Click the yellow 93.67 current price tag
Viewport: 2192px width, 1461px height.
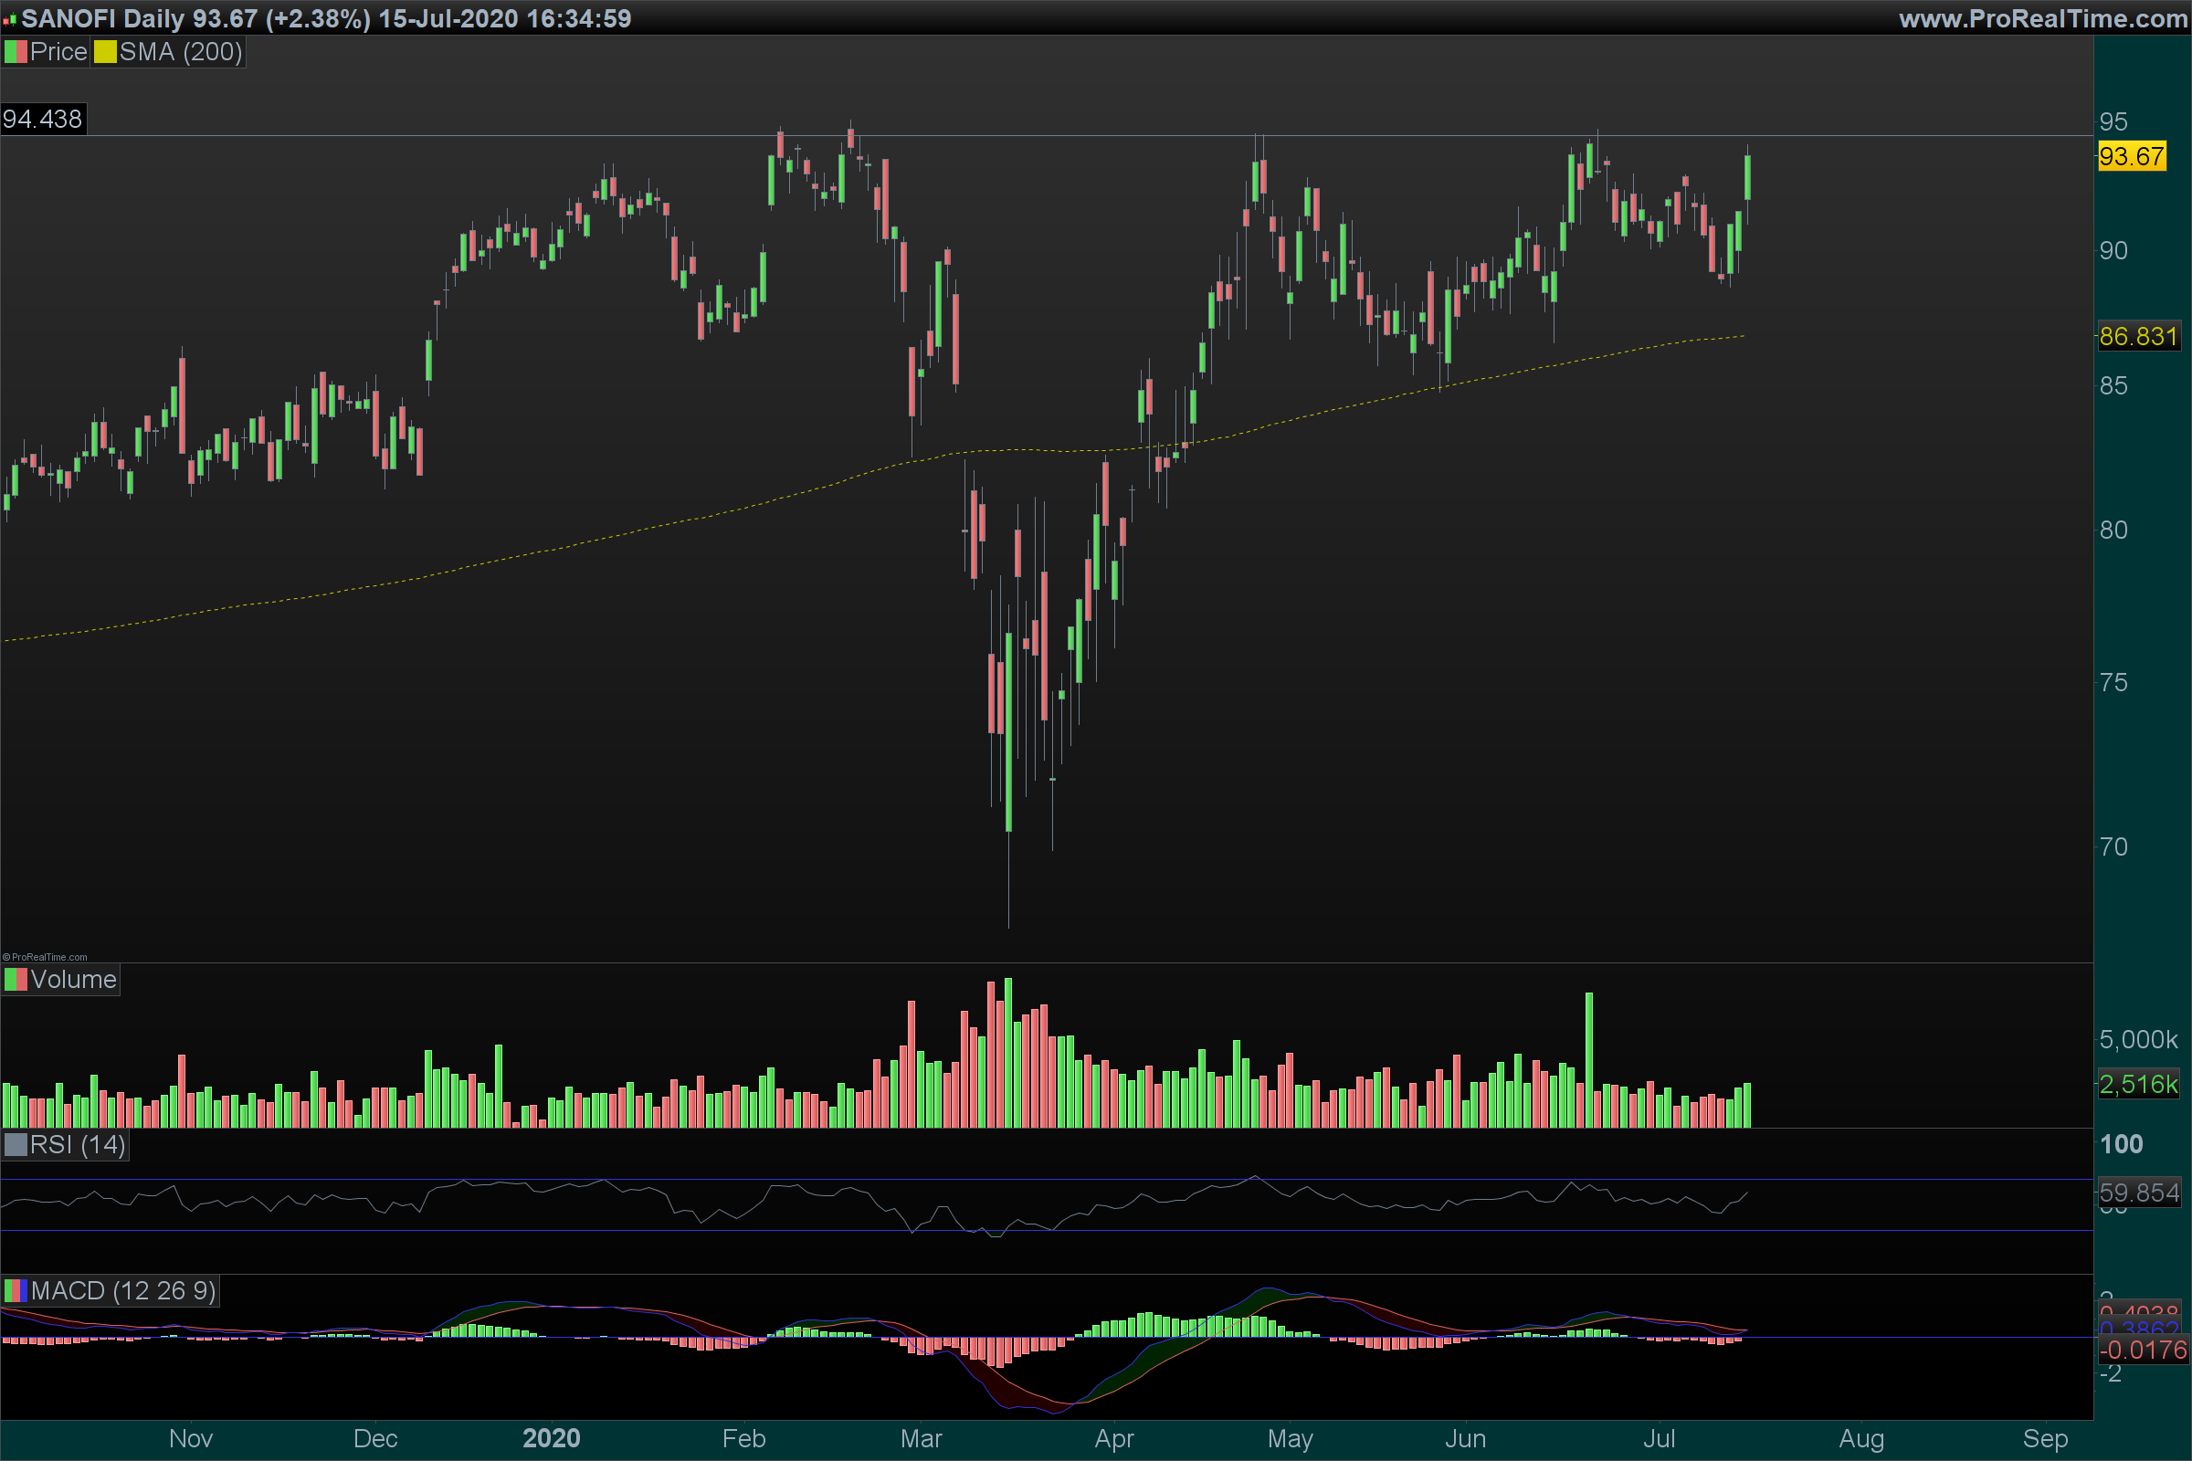pos(2132,156)
